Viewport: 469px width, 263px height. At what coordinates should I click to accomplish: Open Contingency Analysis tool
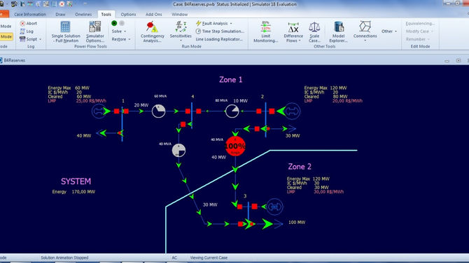pos(152,32)
